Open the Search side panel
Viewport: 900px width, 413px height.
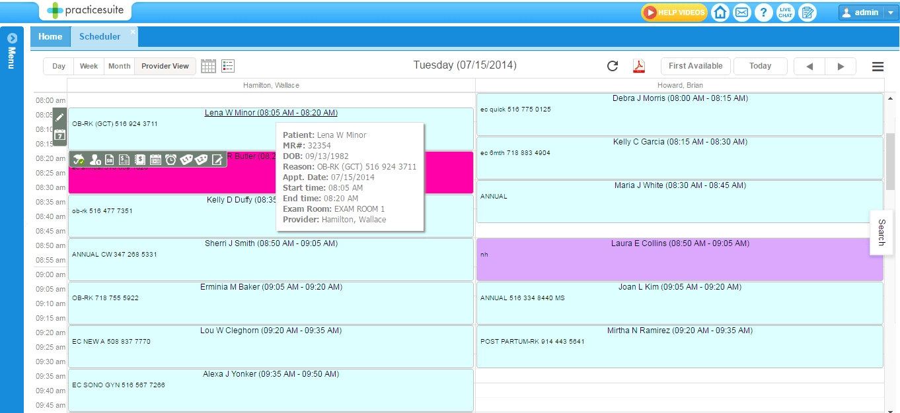tap(881, 232)
